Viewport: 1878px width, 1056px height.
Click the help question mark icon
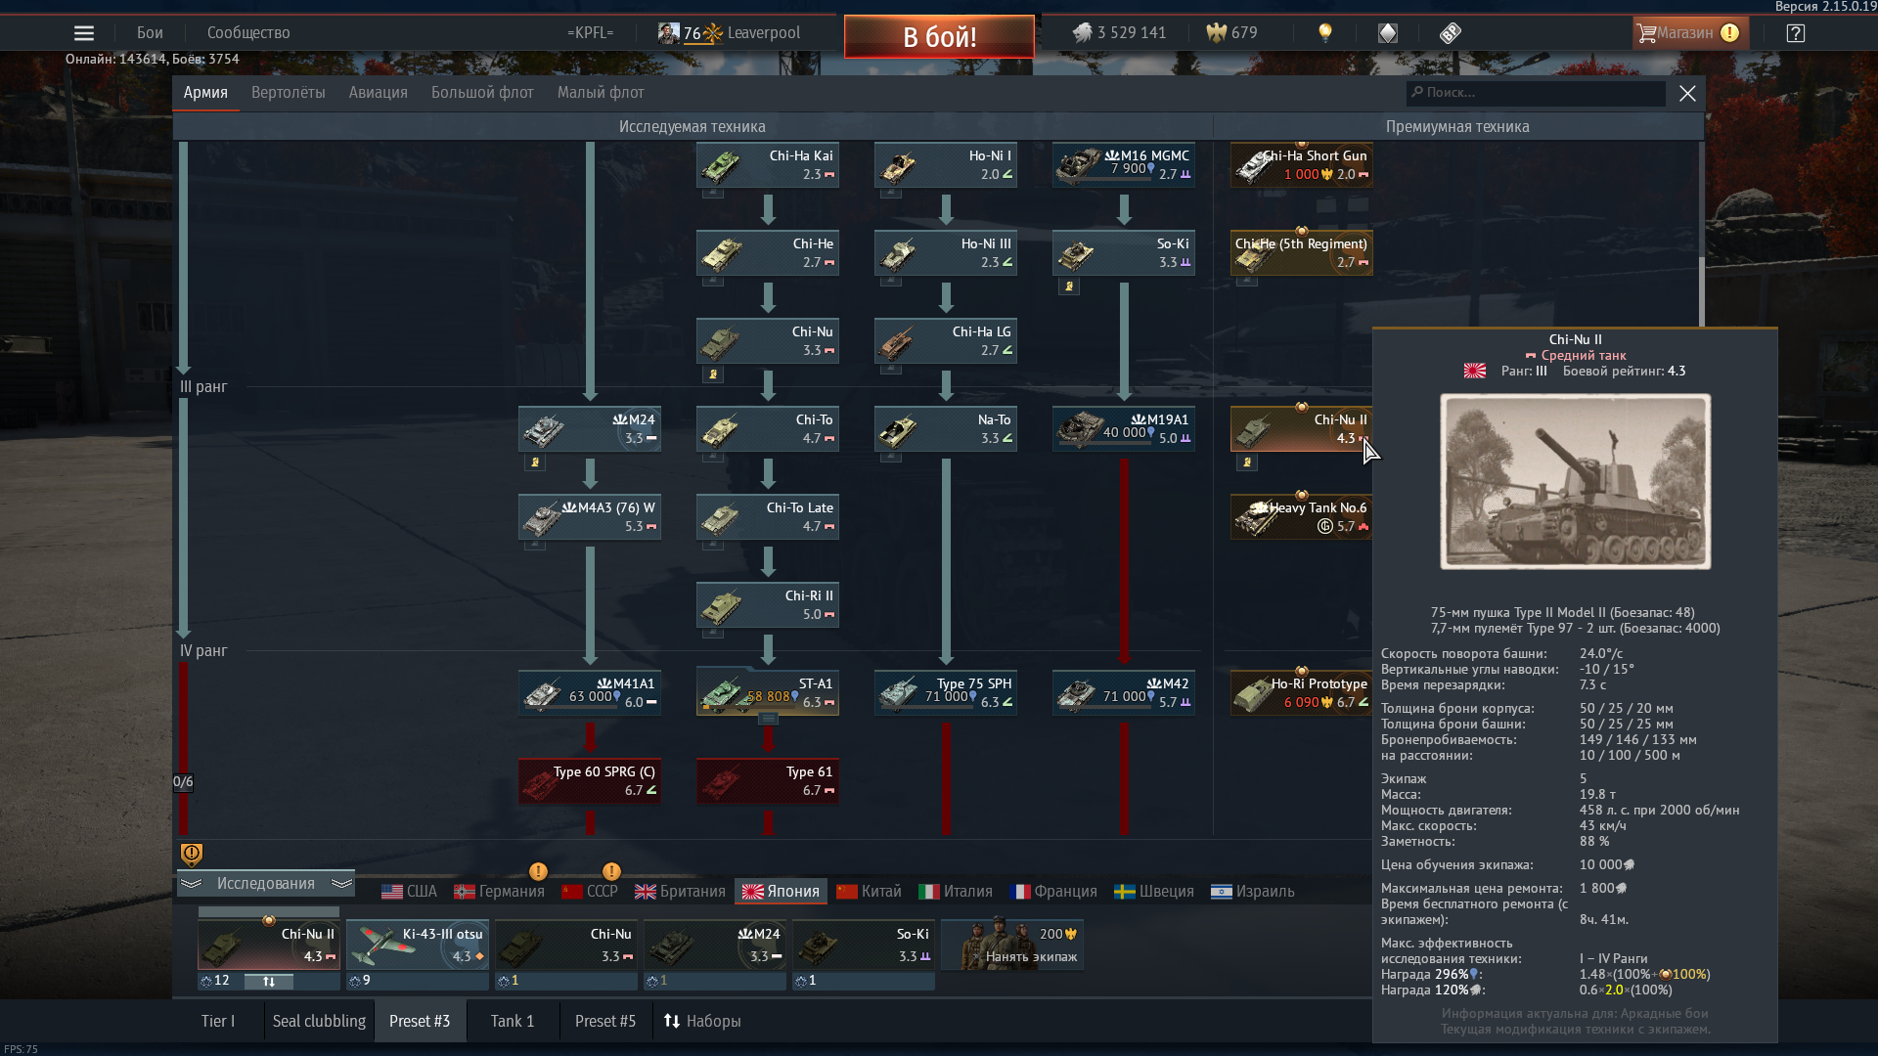click(1795, 33)
